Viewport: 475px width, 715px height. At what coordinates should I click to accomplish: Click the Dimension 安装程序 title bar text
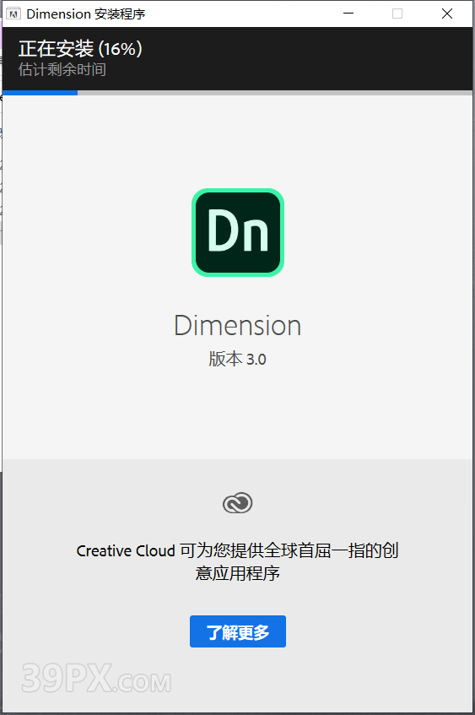point(86,14)
